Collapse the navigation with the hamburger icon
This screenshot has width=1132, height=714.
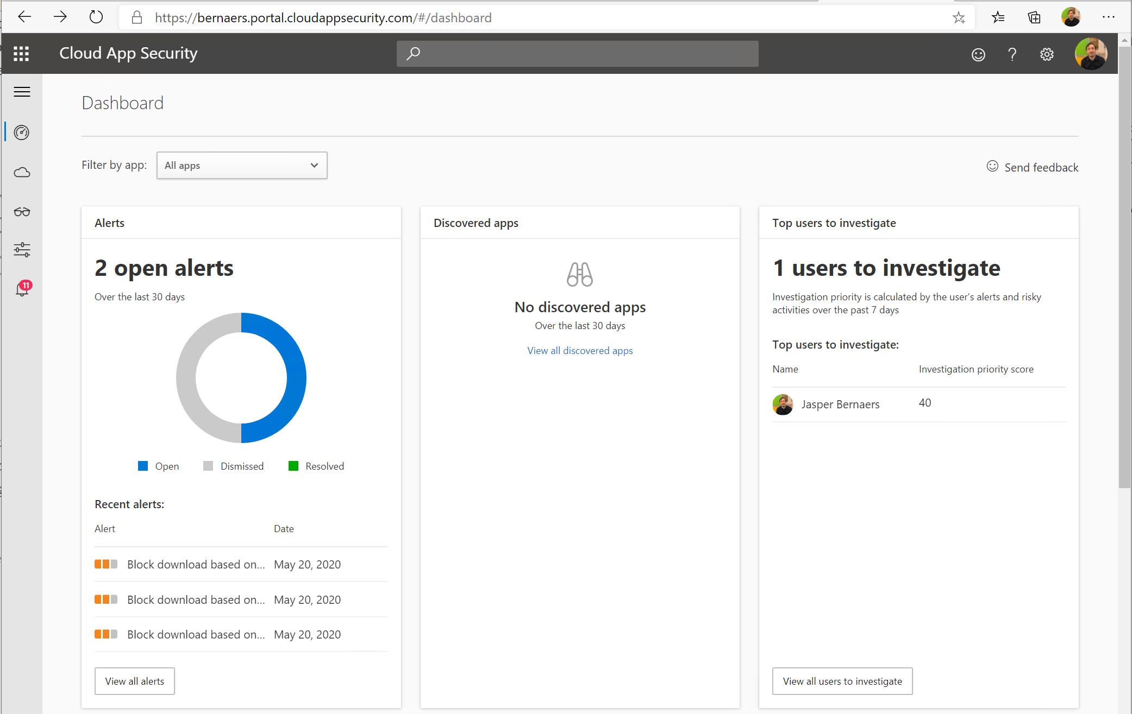[x=22, y=92]
